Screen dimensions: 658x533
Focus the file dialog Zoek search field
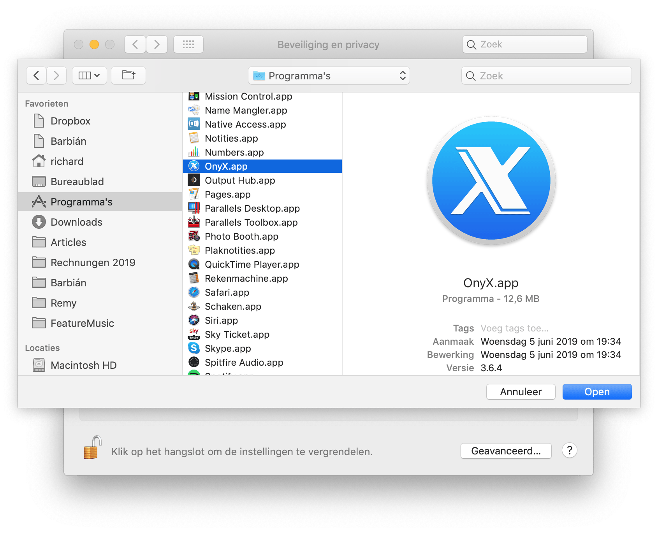click(546, 75)
